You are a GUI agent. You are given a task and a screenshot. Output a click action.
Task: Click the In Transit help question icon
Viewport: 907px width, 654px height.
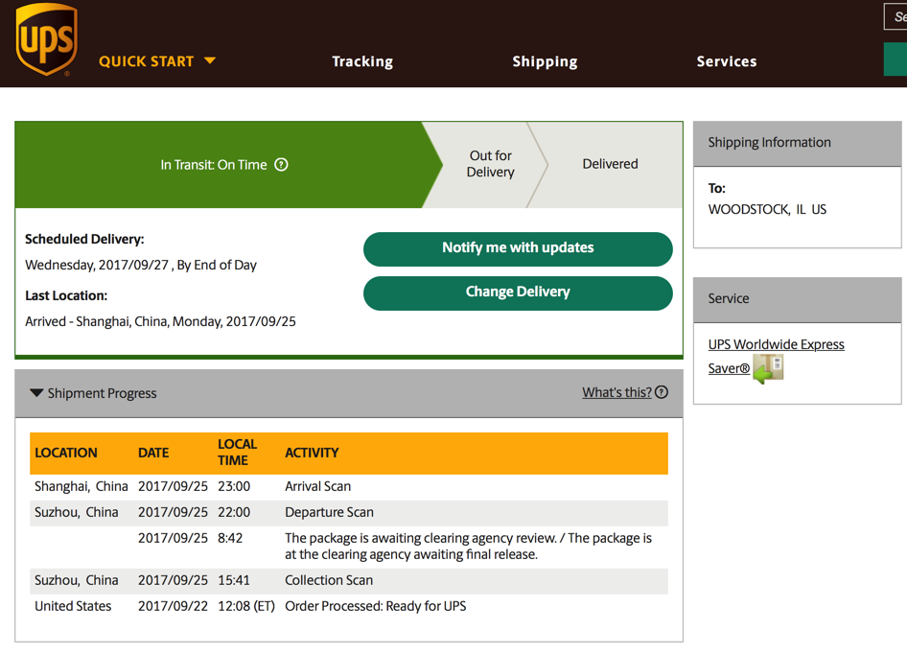pos(281,165)
